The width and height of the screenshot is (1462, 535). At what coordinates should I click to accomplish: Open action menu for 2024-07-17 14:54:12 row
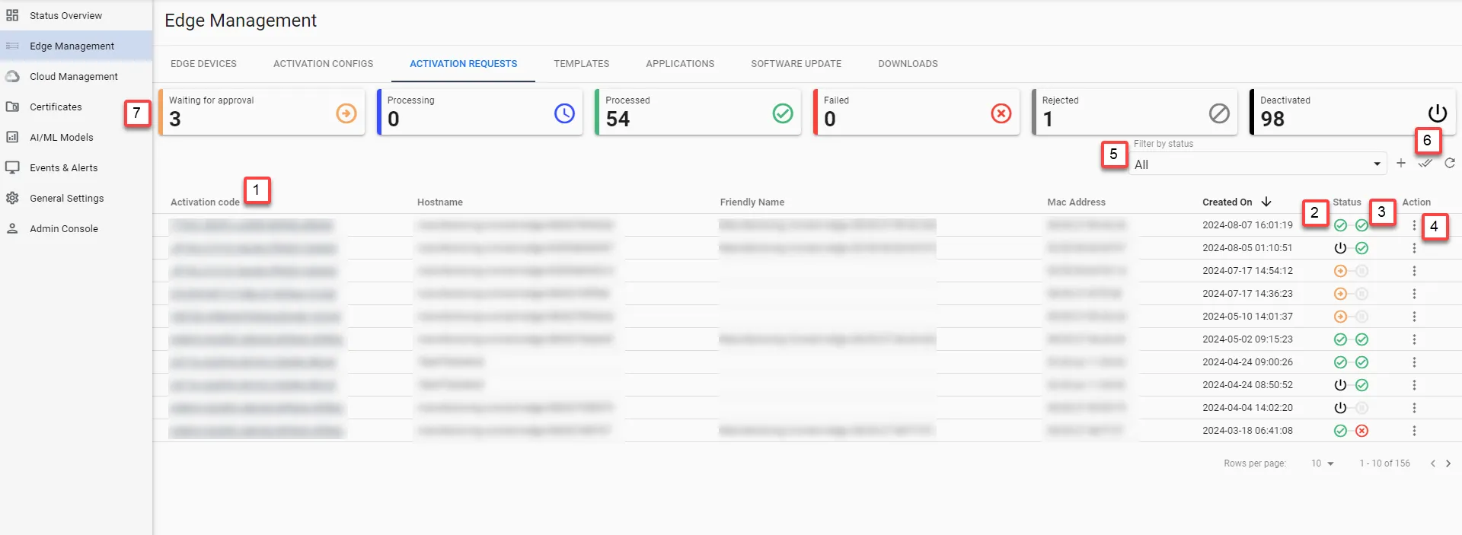pos(1414,271)
